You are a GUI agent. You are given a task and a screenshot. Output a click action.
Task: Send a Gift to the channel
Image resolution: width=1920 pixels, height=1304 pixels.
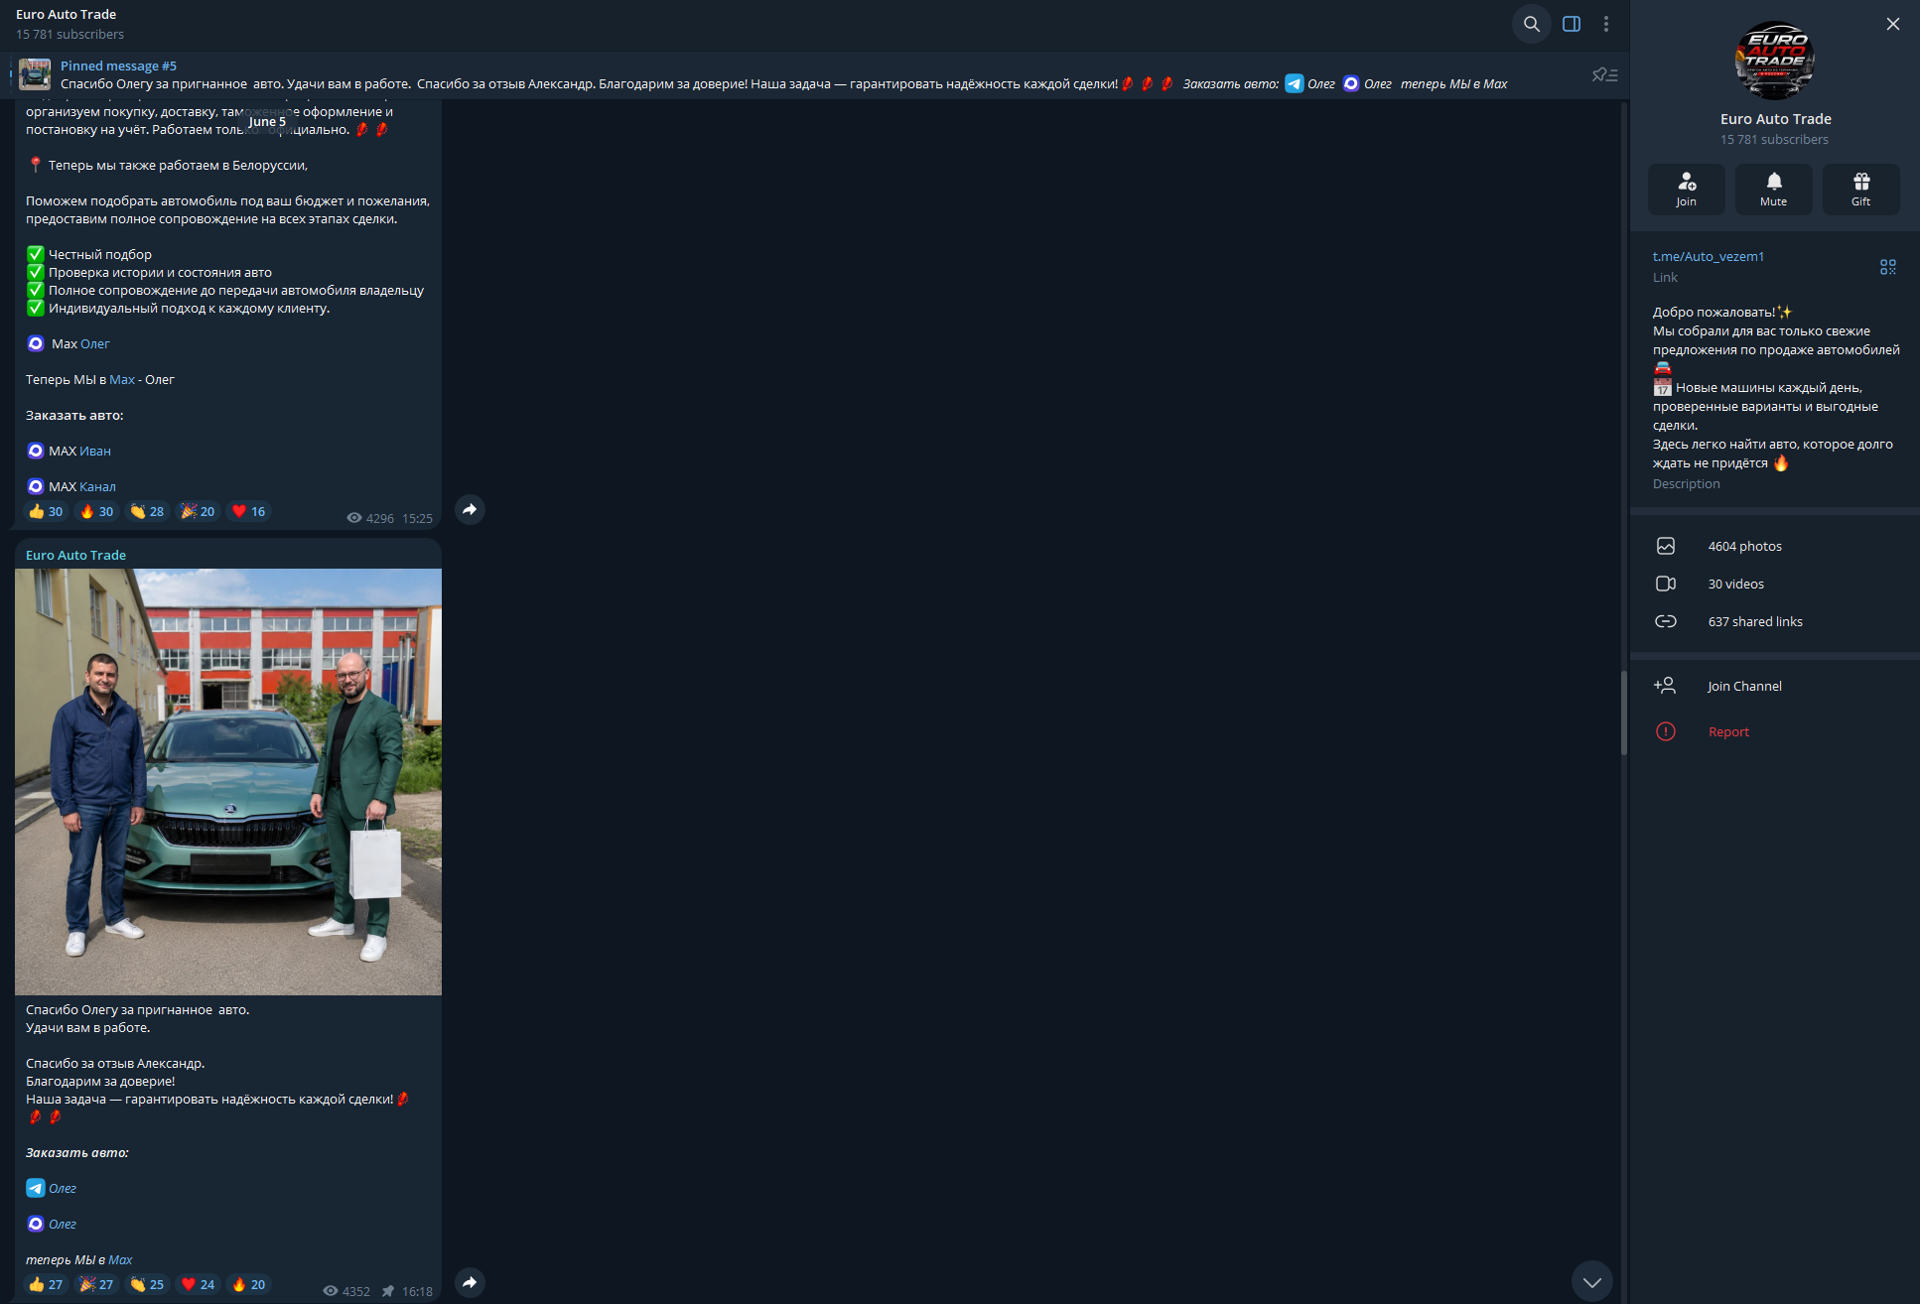click(1861, 189)
